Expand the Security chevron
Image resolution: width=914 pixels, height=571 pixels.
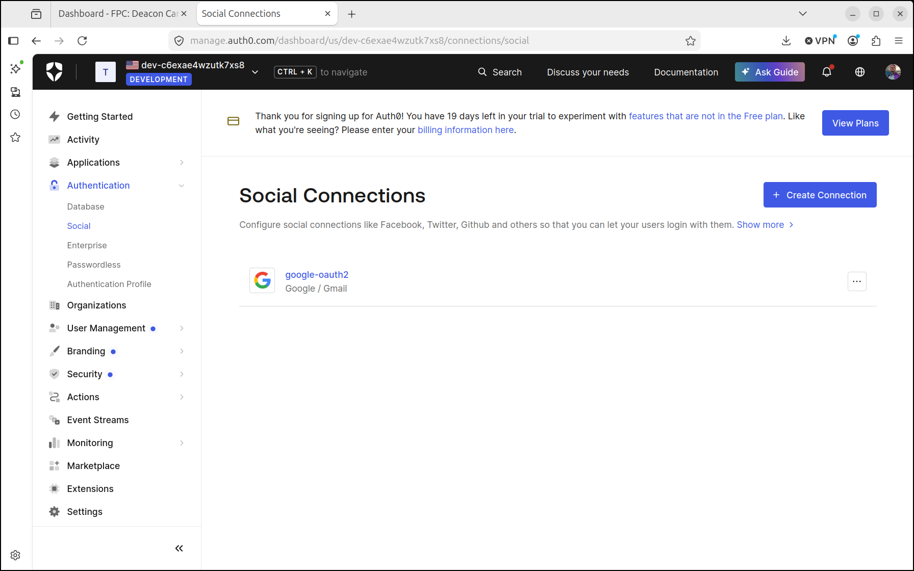pyautogui.click(x=182, y=374)
